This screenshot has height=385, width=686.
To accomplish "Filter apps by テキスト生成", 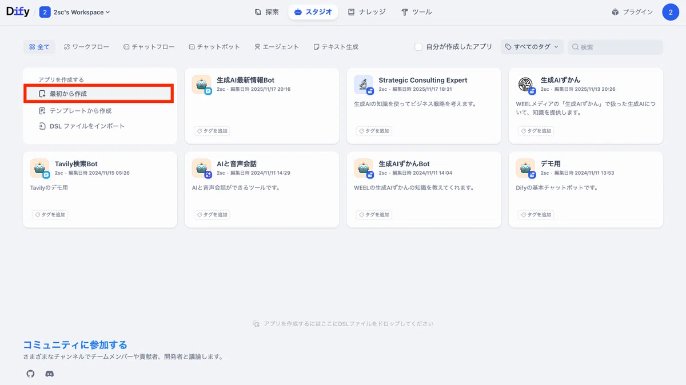I will pyautogui.click(x=336, y=47).
